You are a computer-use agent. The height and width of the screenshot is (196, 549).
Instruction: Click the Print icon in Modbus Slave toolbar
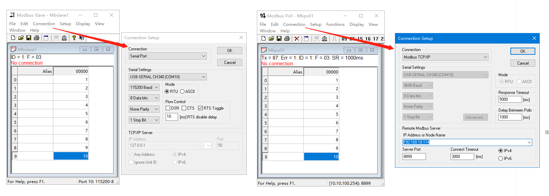37,38
